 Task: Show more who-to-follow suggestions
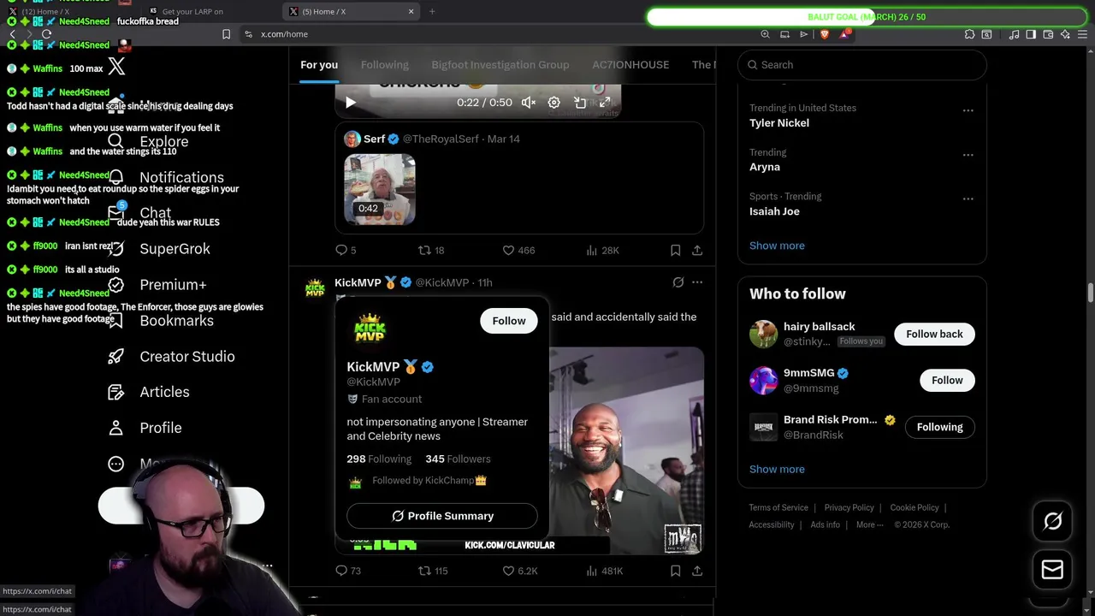pyautogui.click(x=777, y=469)
